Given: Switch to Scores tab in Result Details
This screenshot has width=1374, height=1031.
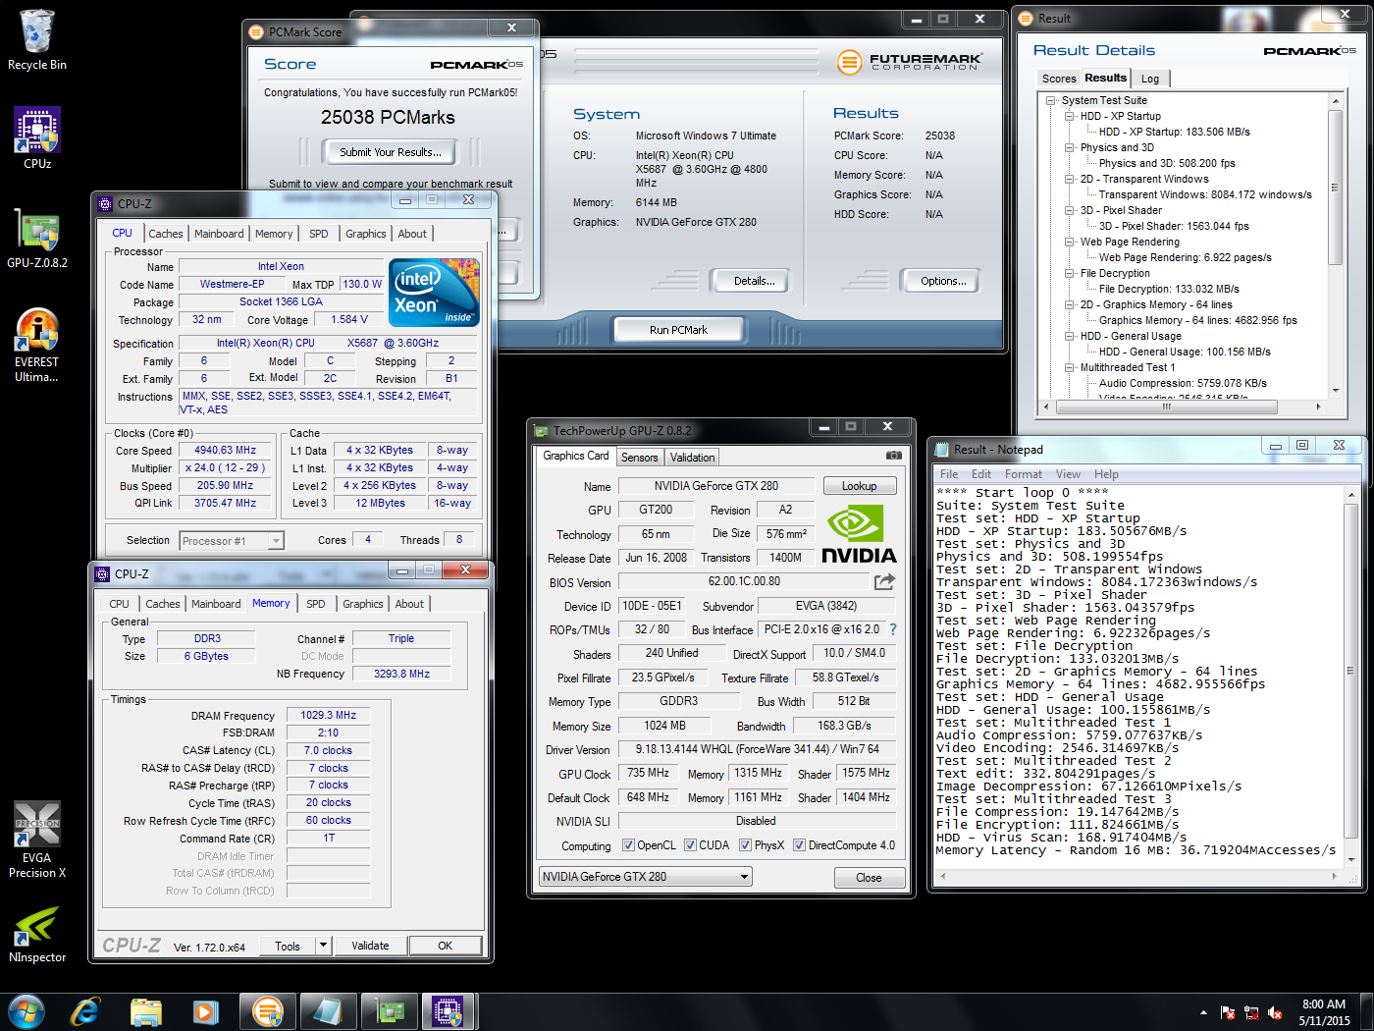Looking at the screenshot, I should 1059,79.
